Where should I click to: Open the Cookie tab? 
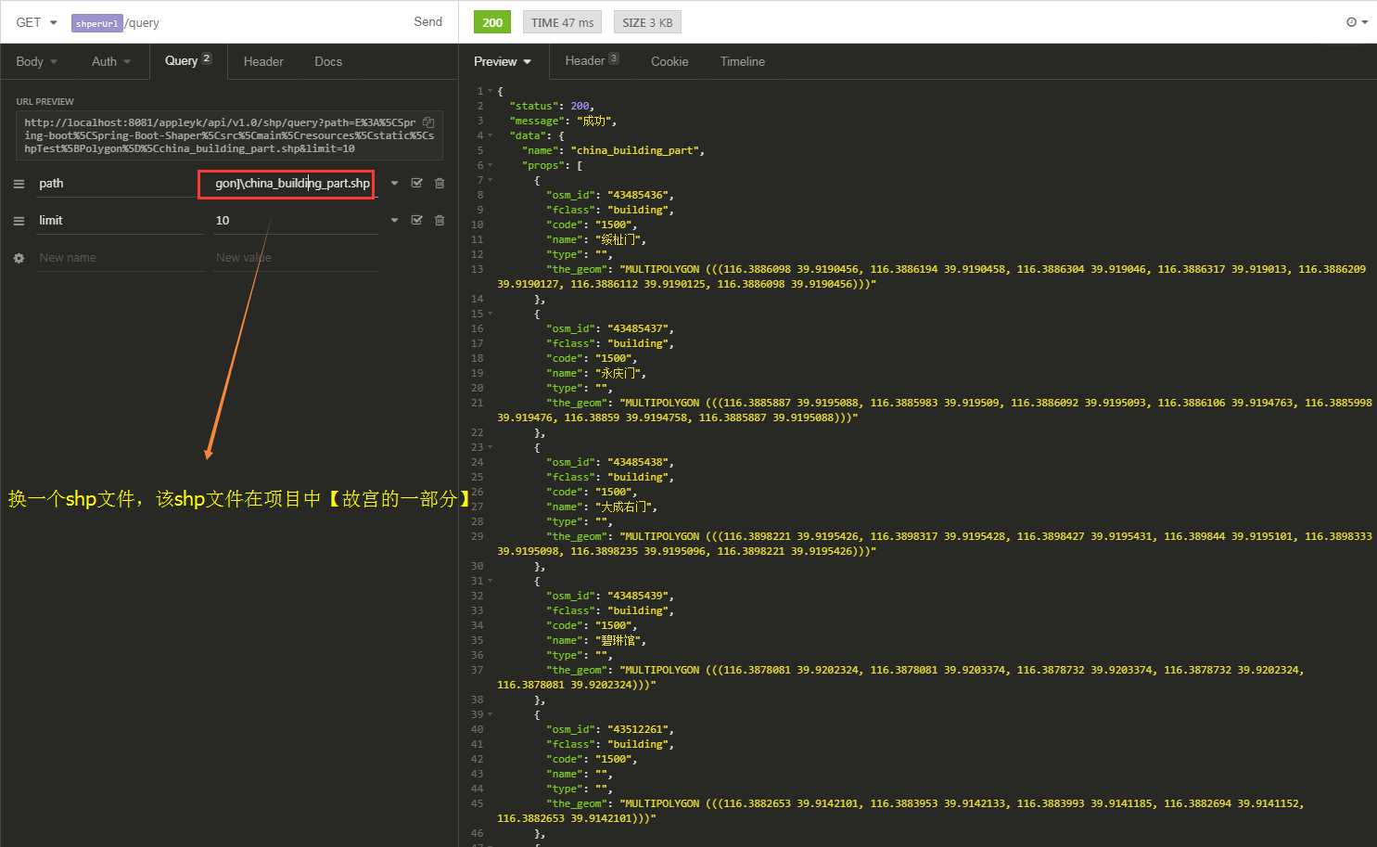(x=669, y=61)
